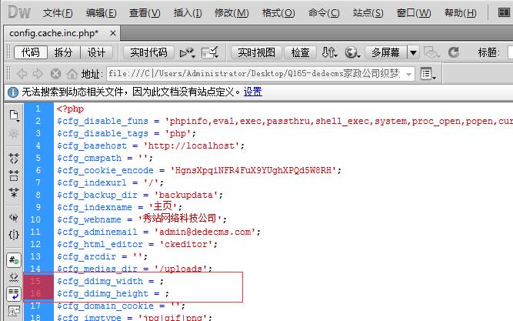
Task: Click the title (标题) input field
Action: (x=509, y=52)
